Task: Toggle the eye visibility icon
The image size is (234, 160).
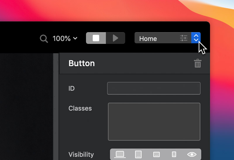Action: click(192, 154)
